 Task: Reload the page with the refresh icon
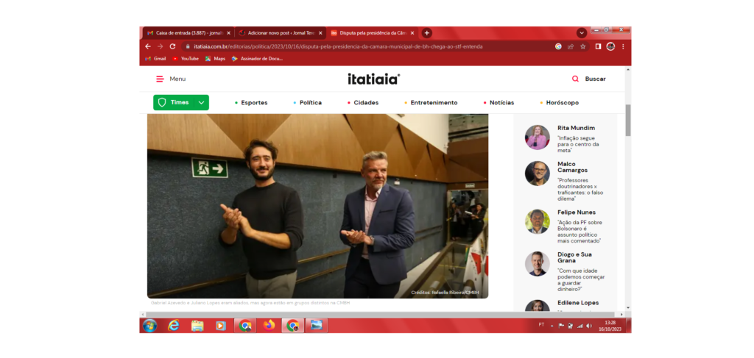pyautogui.click(x=172, y=46)
